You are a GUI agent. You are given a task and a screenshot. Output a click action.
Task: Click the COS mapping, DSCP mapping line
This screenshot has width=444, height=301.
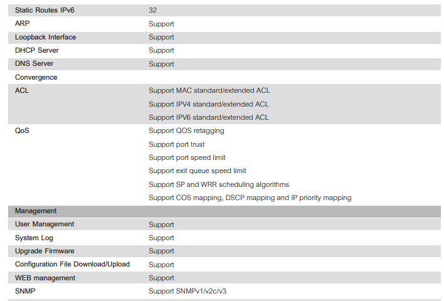pyautogui.click(x=250, y=198)
